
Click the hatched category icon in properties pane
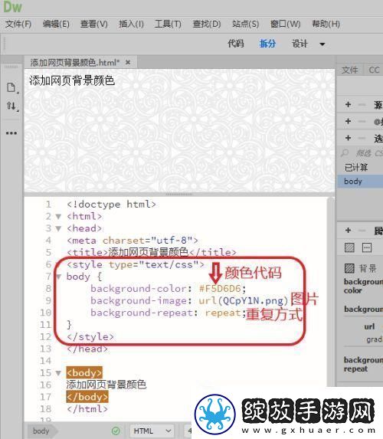[349, 247]
